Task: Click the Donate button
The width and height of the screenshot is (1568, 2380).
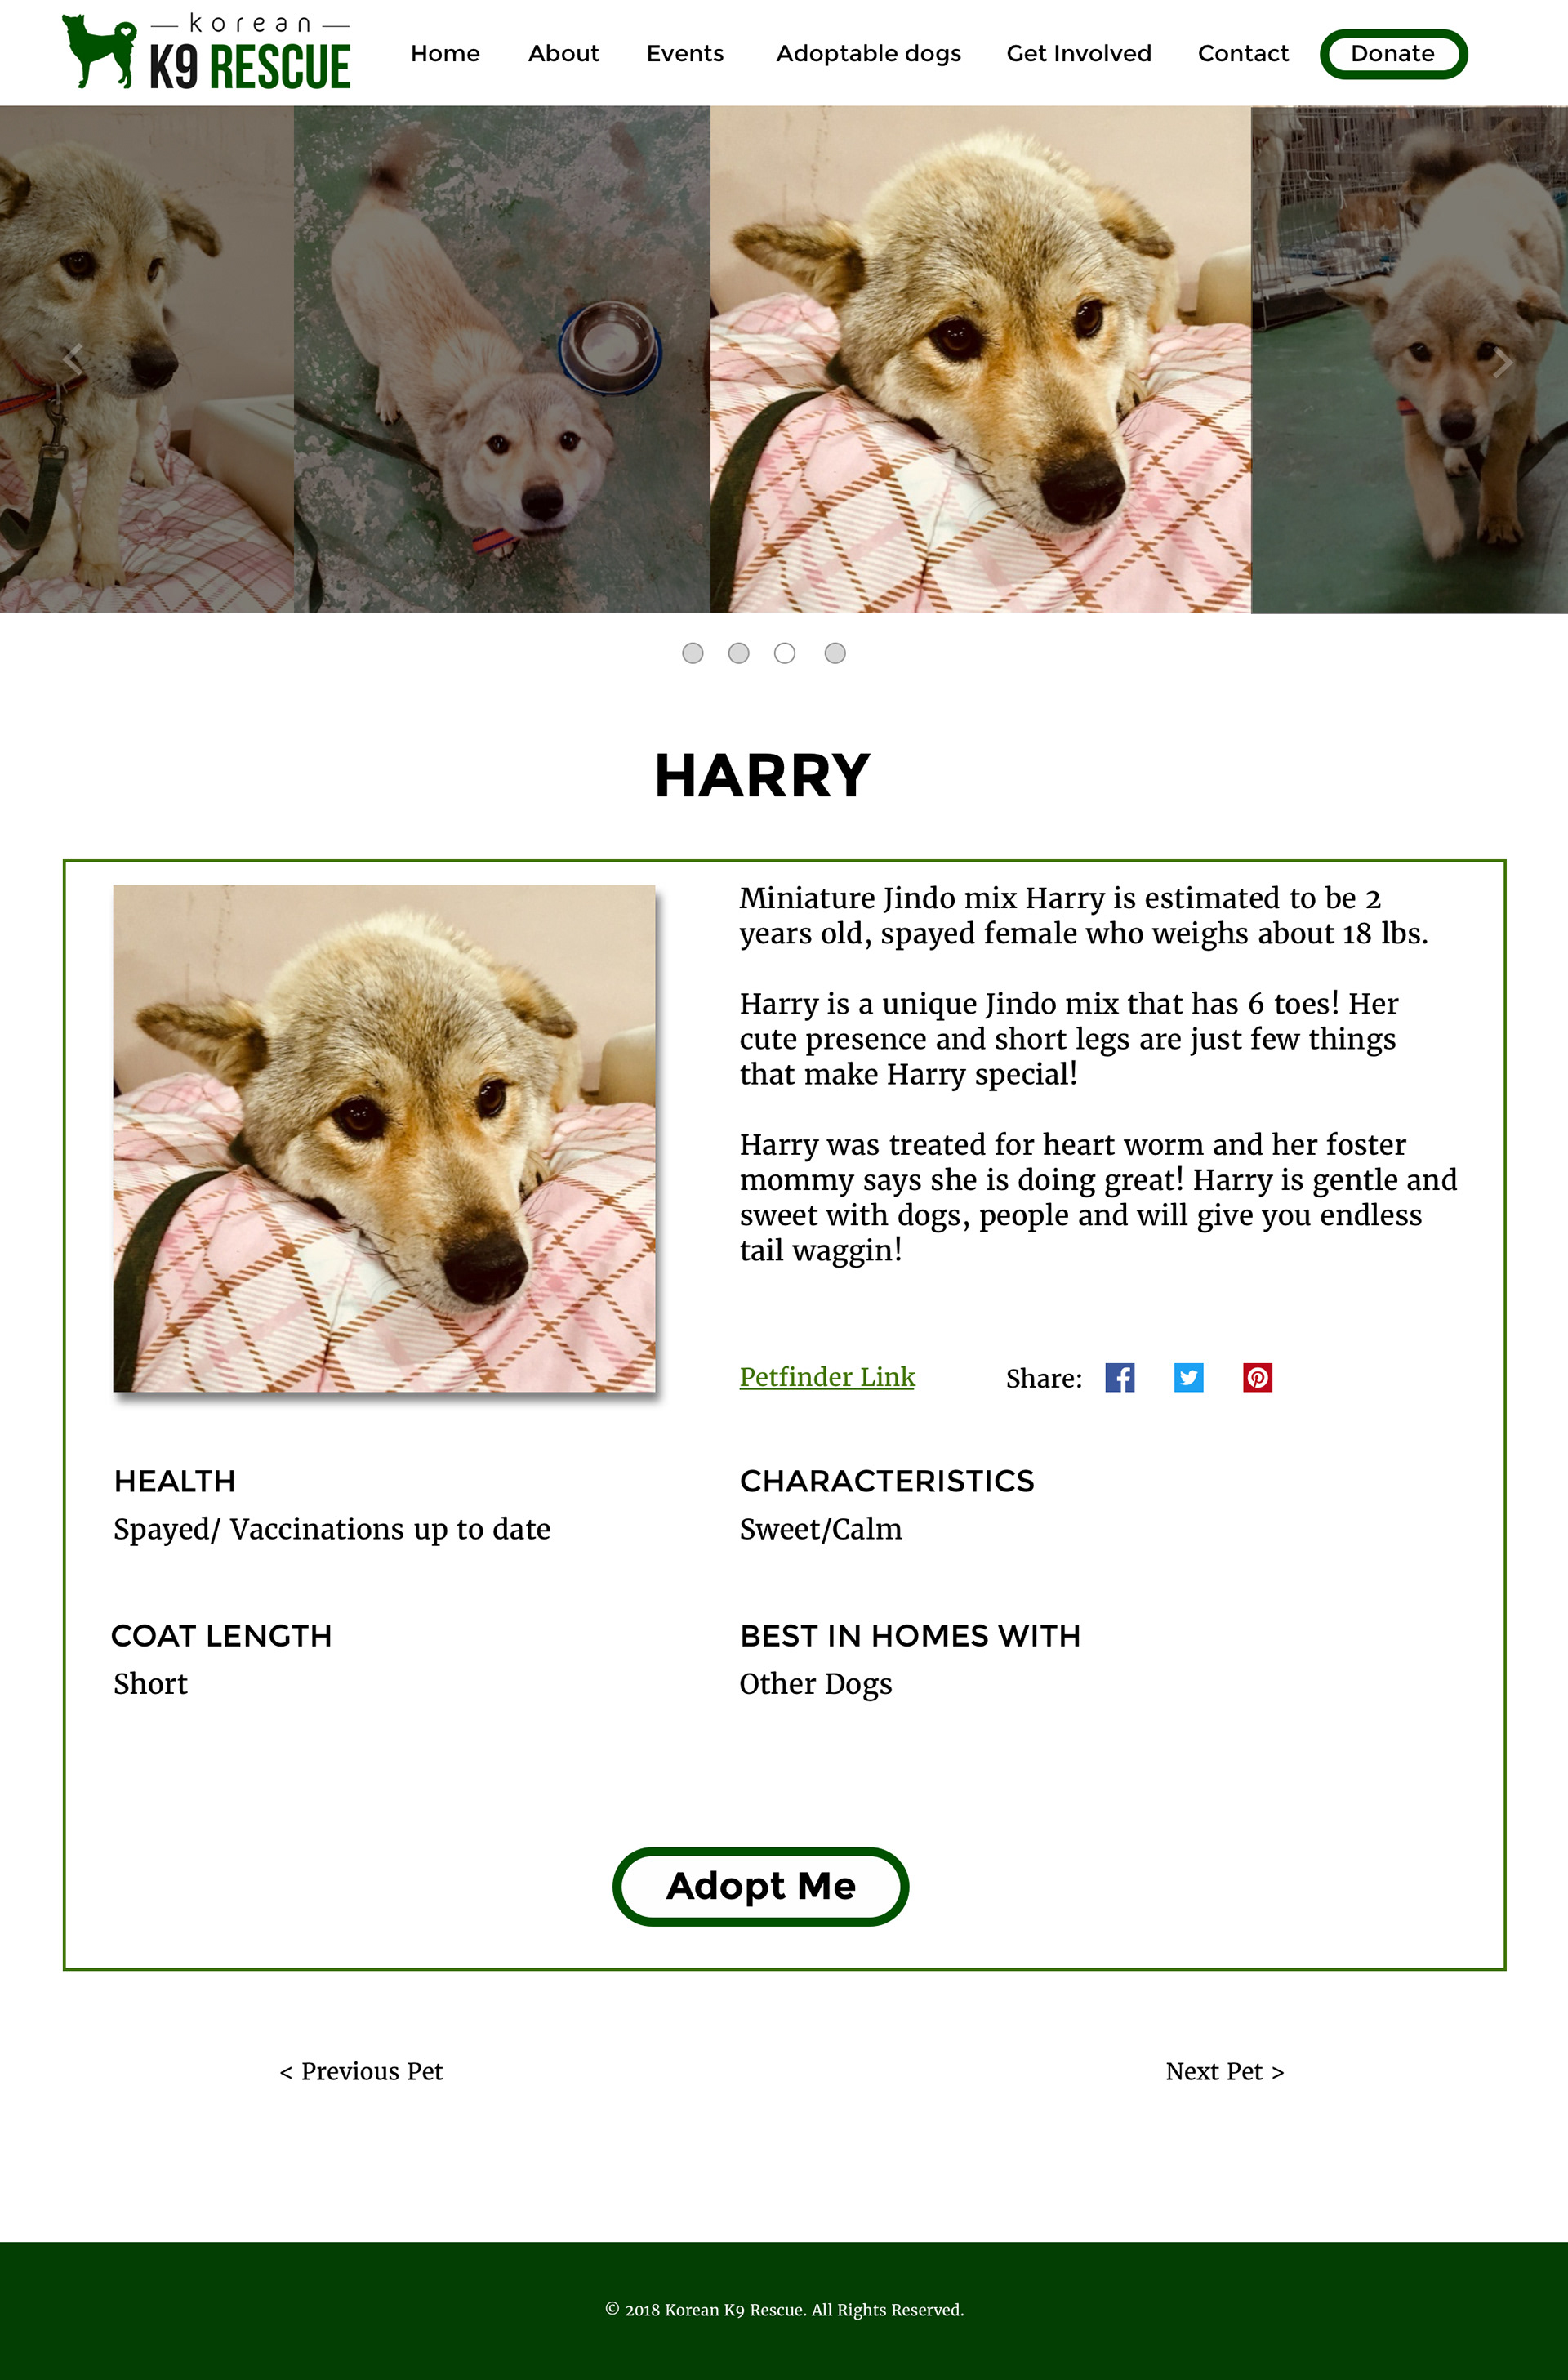Action: point(1393,54)
